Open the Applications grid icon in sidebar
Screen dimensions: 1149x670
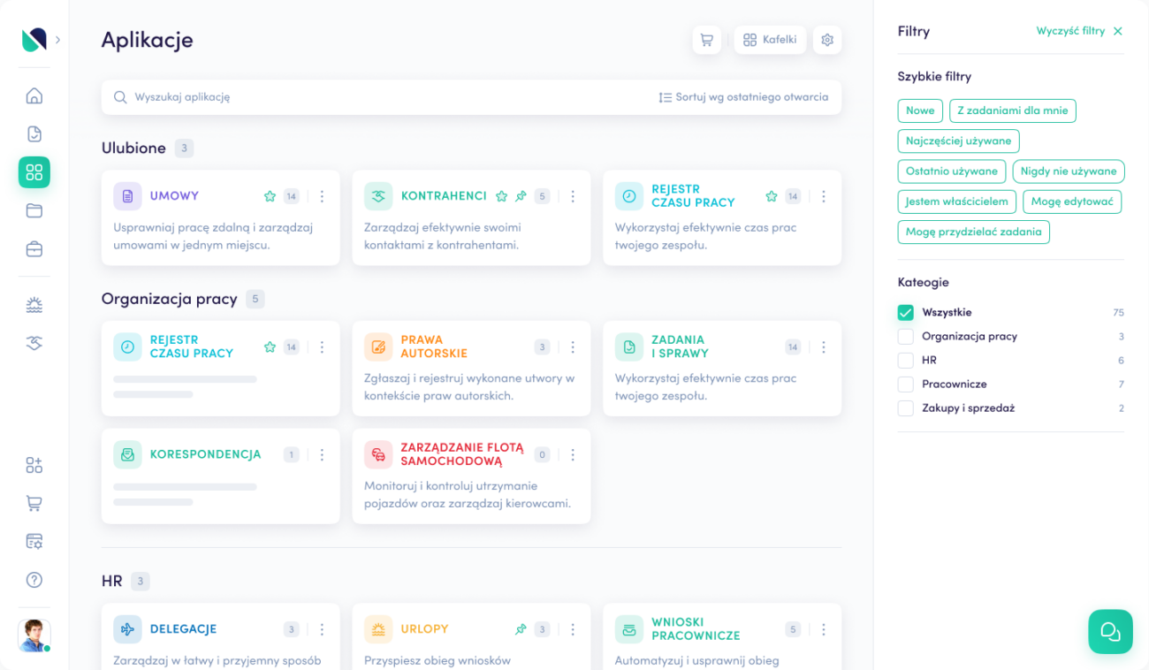(34, 172)
